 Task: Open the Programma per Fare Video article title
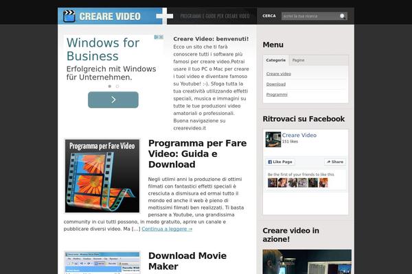pyautogui.click(x=197, y=154)
